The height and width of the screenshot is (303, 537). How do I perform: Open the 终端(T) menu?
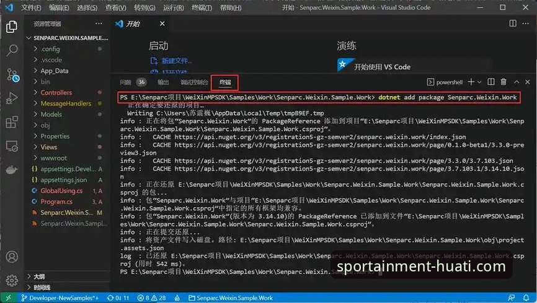tap(202, 7)
